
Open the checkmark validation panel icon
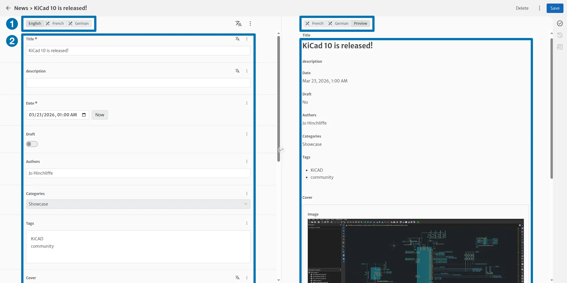[x=560, y=24]
